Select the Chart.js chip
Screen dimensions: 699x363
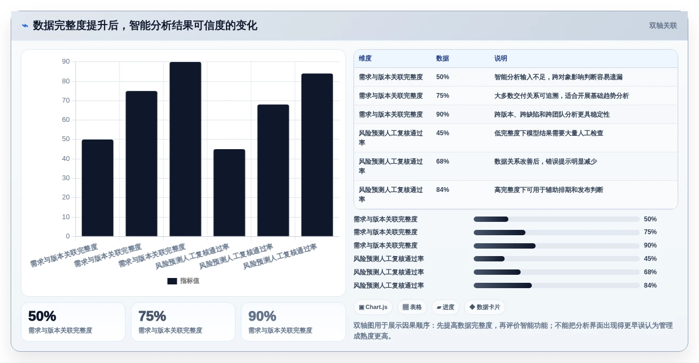click(x=373, y=307)
